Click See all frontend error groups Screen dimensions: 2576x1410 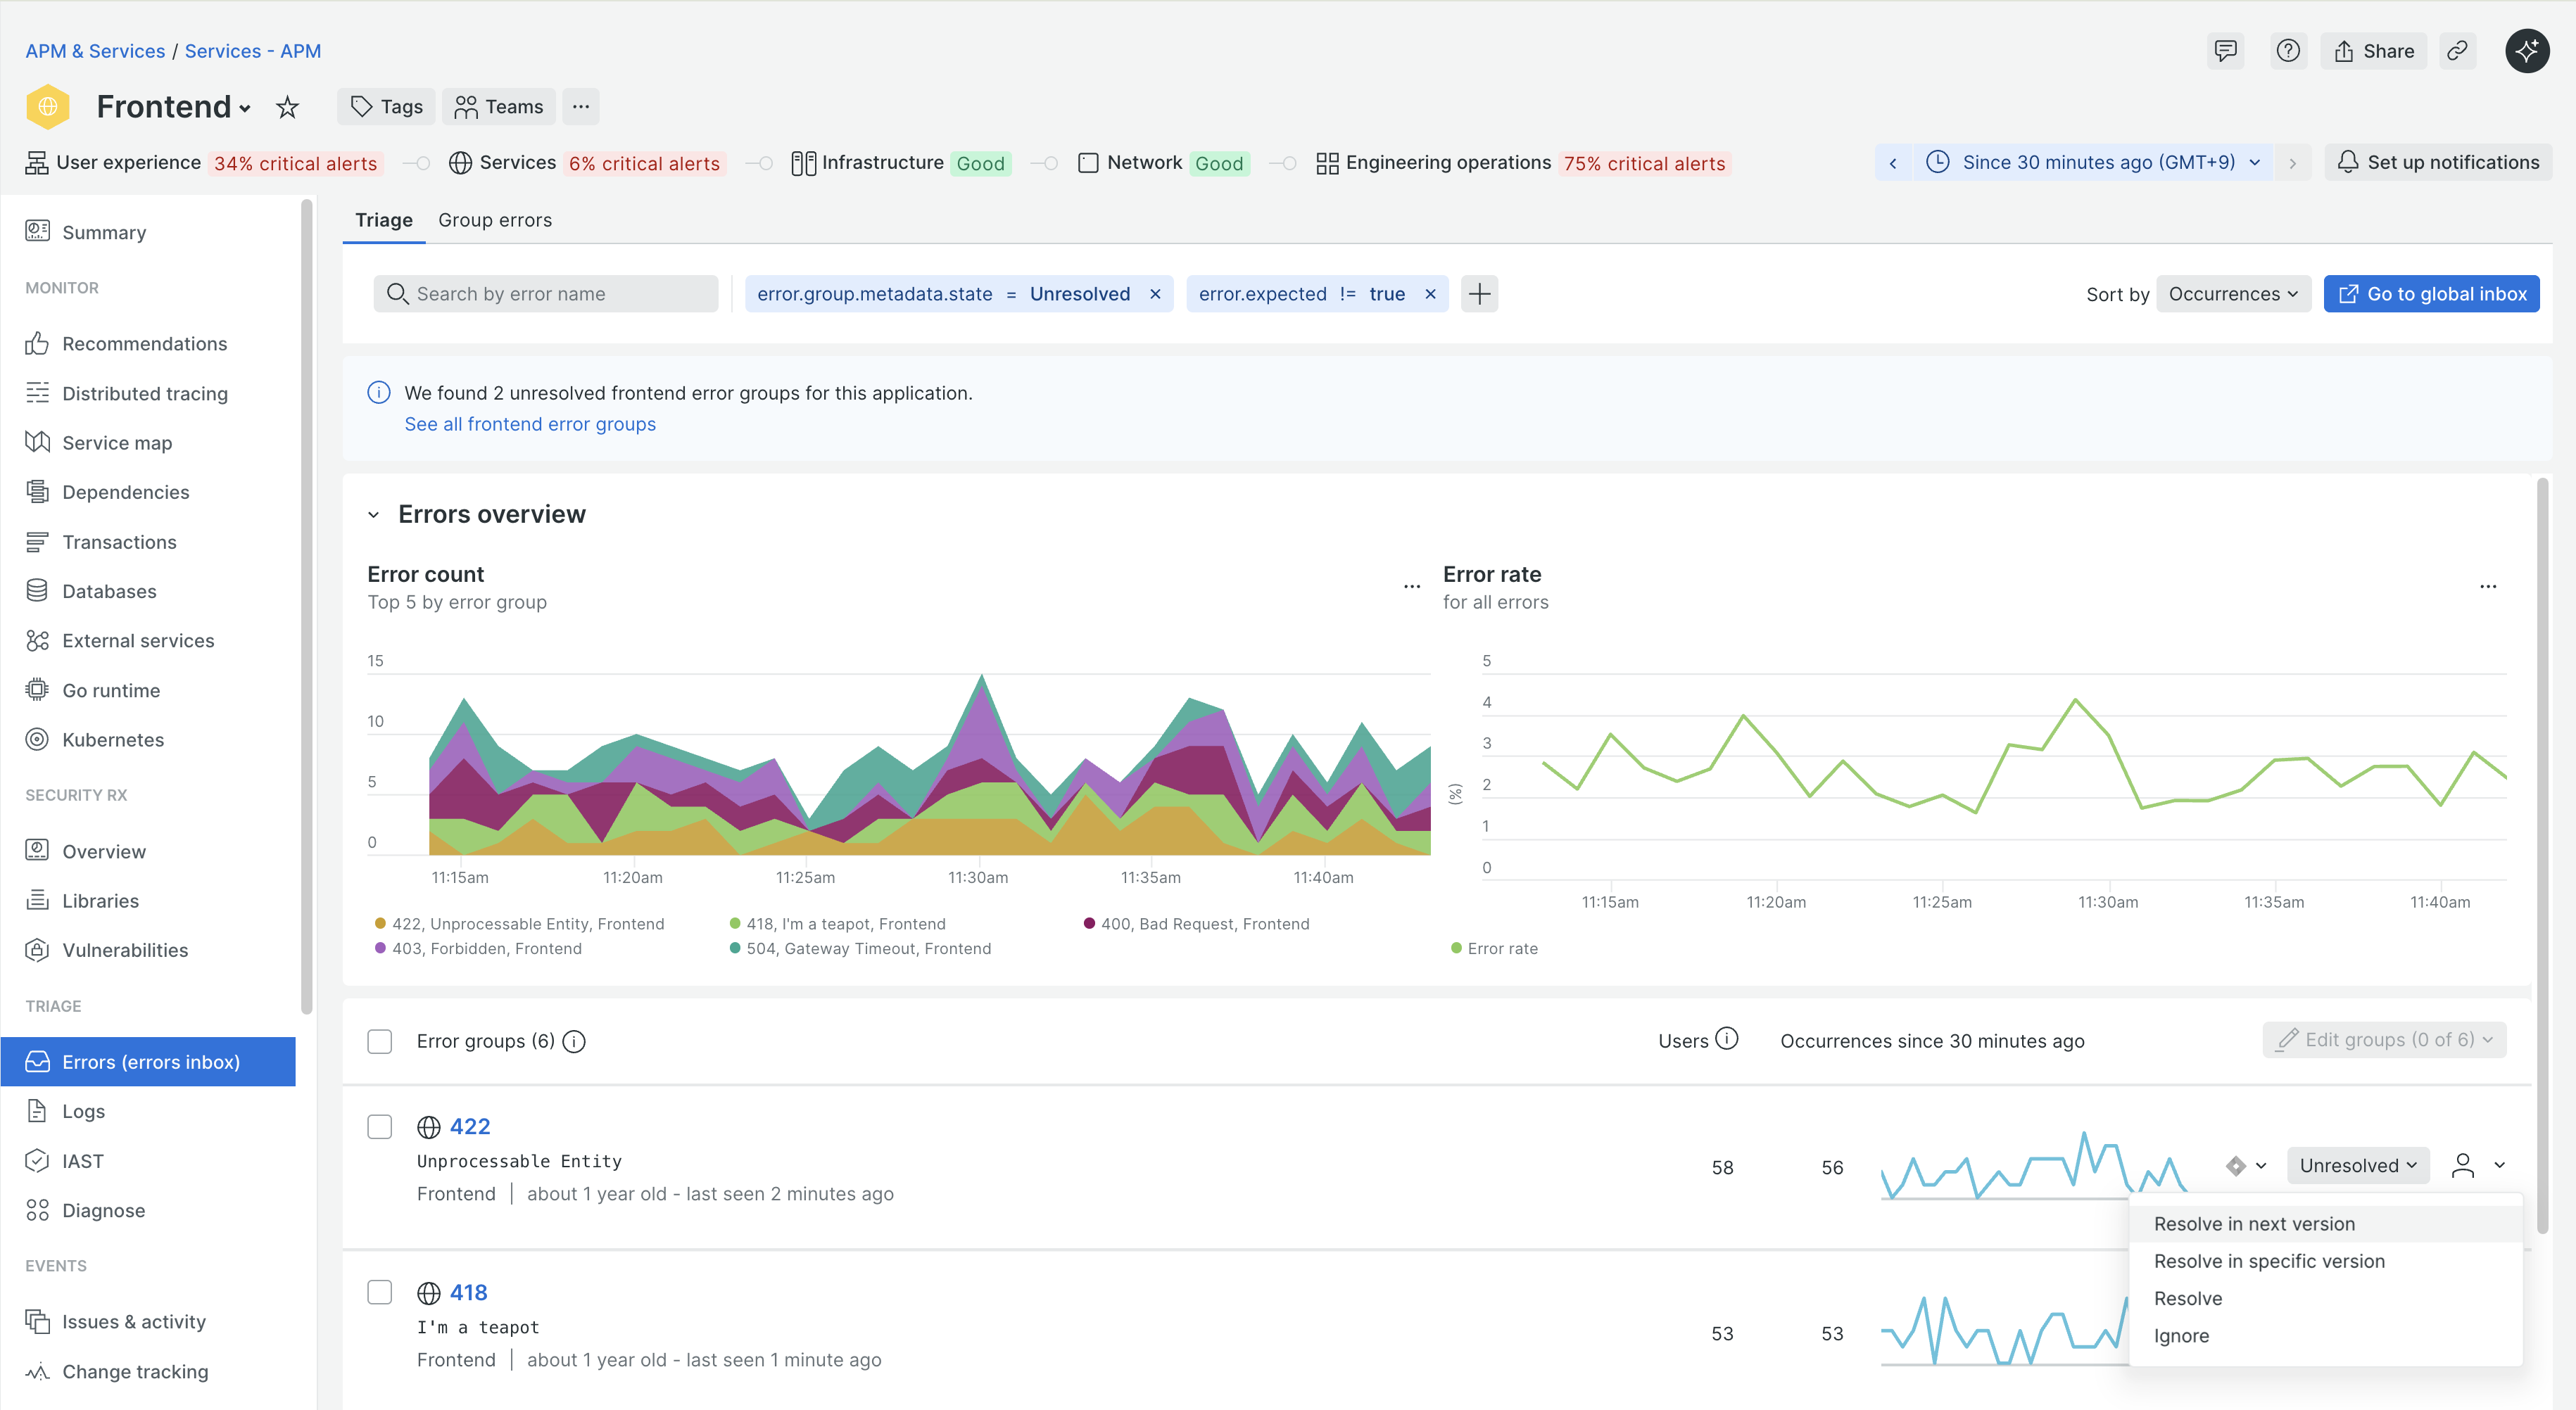pyautogui.click(x=530, y=424)
